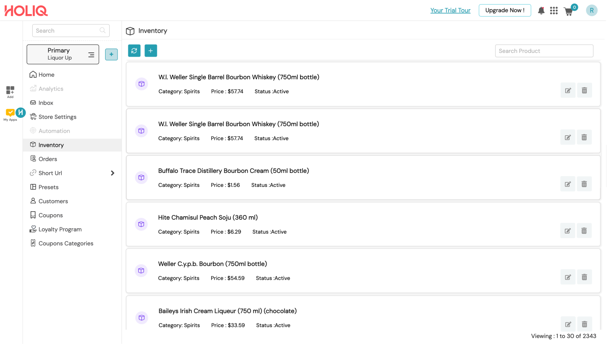
Task: Click the Add widget icon in left rail
Action: (x=10, y=91)
